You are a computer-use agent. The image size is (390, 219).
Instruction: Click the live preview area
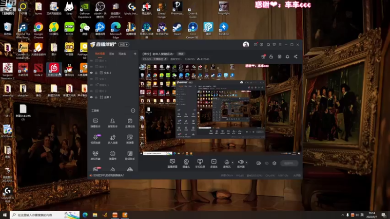pos(220,109)
